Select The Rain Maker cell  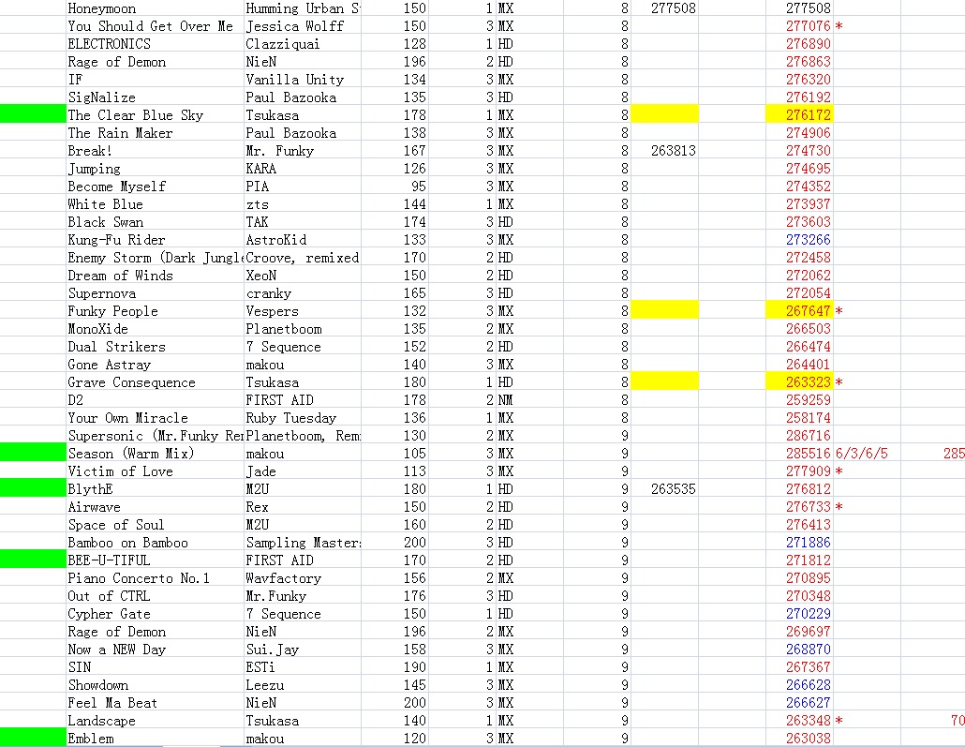click(155, 133)
